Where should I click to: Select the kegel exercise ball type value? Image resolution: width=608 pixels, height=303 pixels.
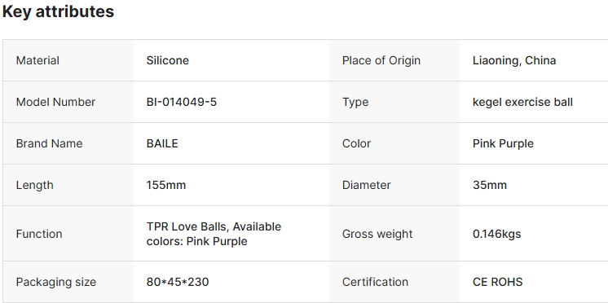pos(522,102)
